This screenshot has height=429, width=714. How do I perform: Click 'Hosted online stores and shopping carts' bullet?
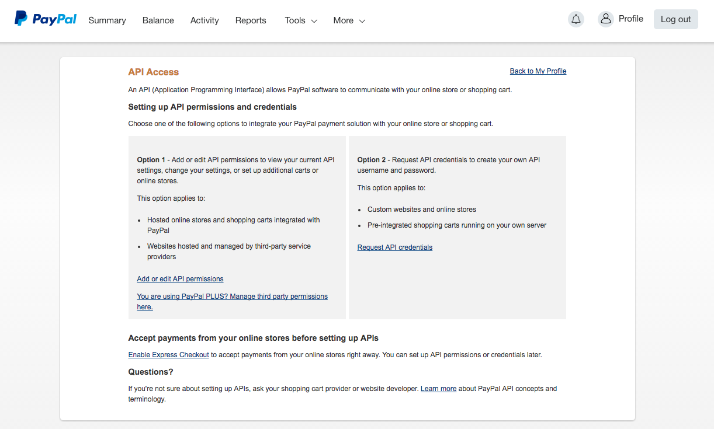tap(234, 225)
